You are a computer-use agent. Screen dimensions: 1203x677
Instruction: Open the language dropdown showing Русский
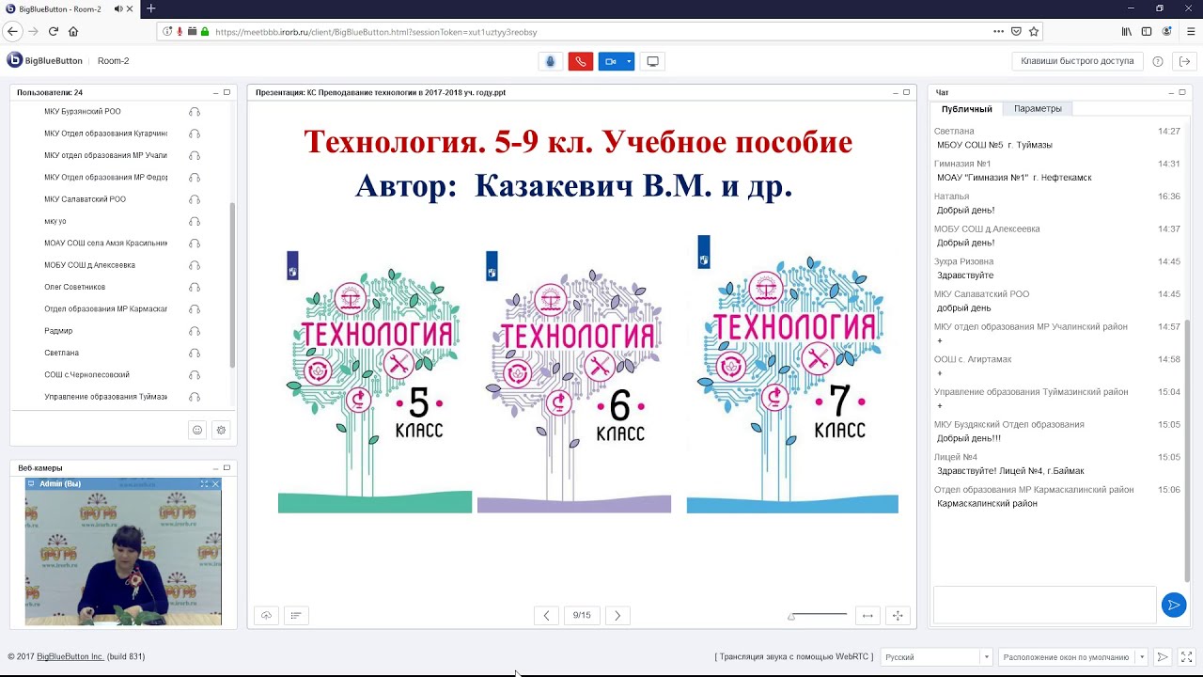point(936,657)
